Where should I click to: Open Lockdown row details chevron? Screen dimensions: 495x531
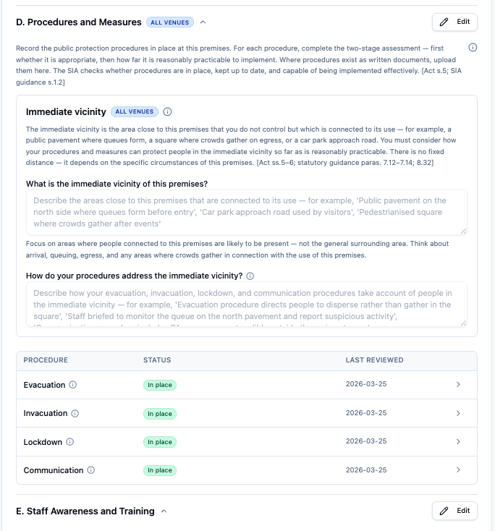pos(458,441)
